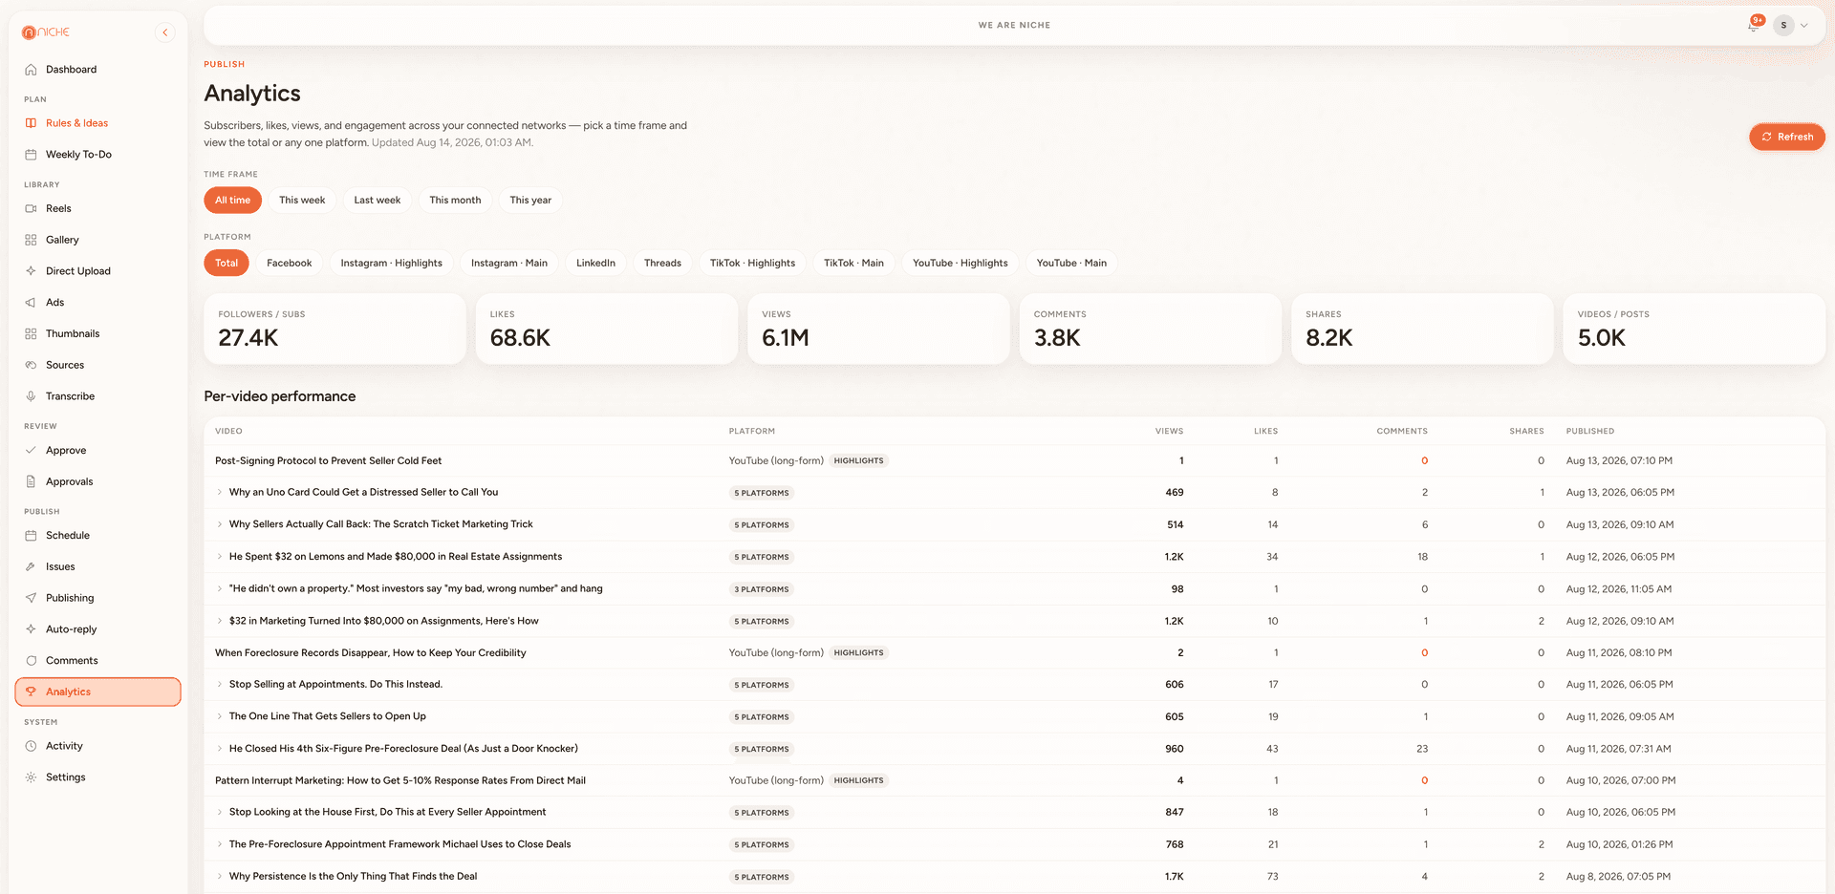Click the Settings gear icon

click(x=31, y=777)
